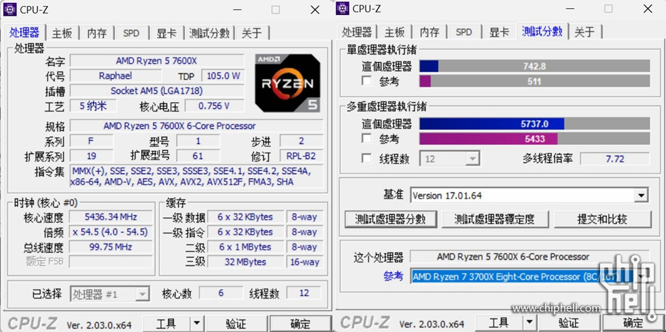Click the 验证 button in left window
666x332 pixels.
click(238, 324)
